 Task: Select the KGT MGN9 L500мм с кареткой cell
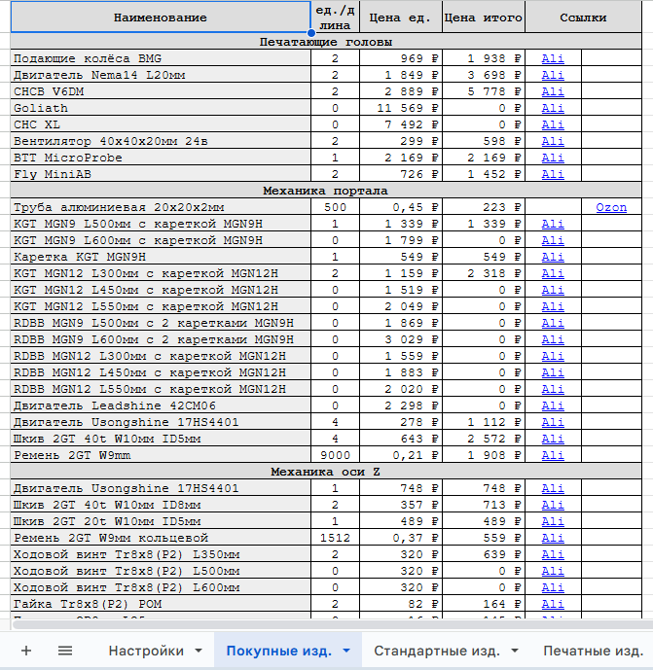click(161, 224)
